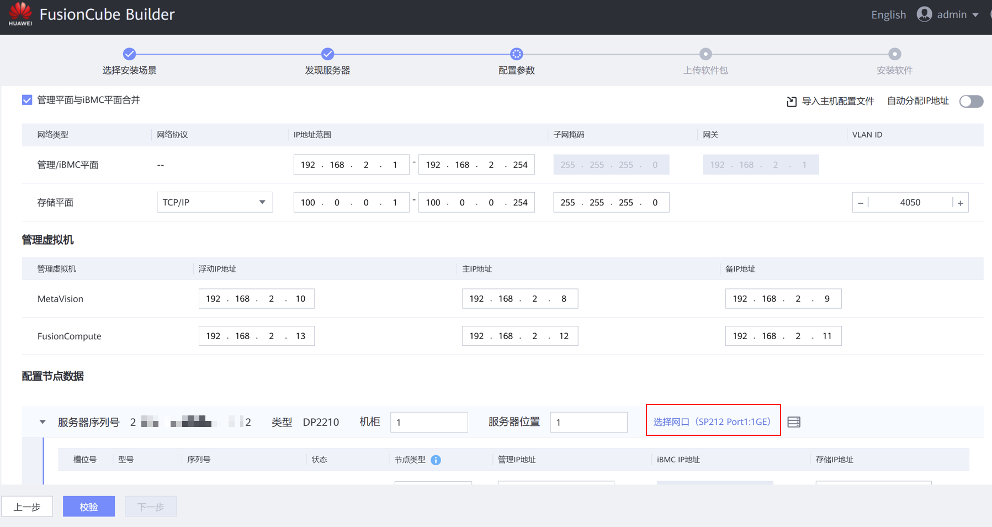Screen dimensions: 992x527
Task: Click the node type info icon
Action: 436,460
